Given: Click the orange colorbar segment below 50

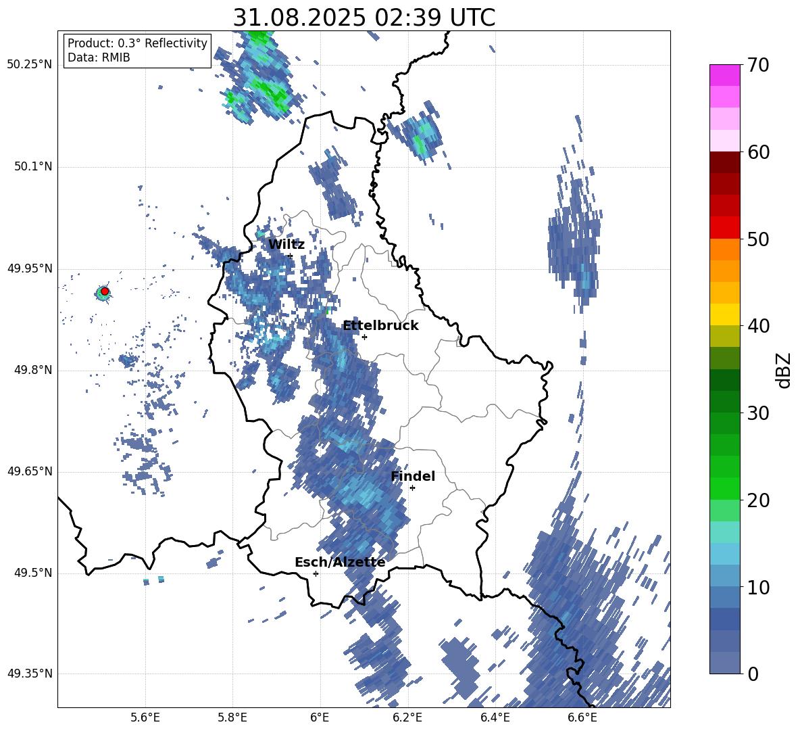Looking at the screenshot, I should 724,250.
